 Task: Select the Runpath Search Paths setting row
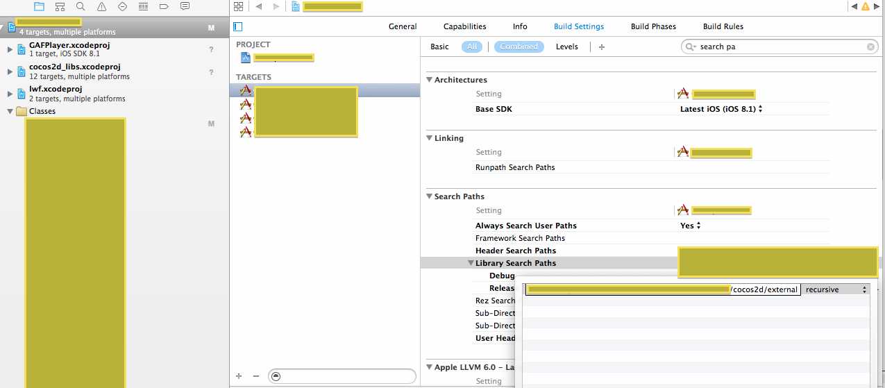[652, 167]
